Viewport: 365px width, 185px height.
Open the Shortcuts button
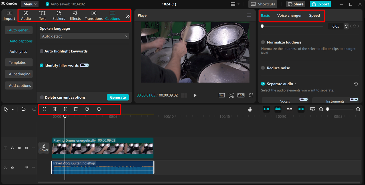click(263, 4)
